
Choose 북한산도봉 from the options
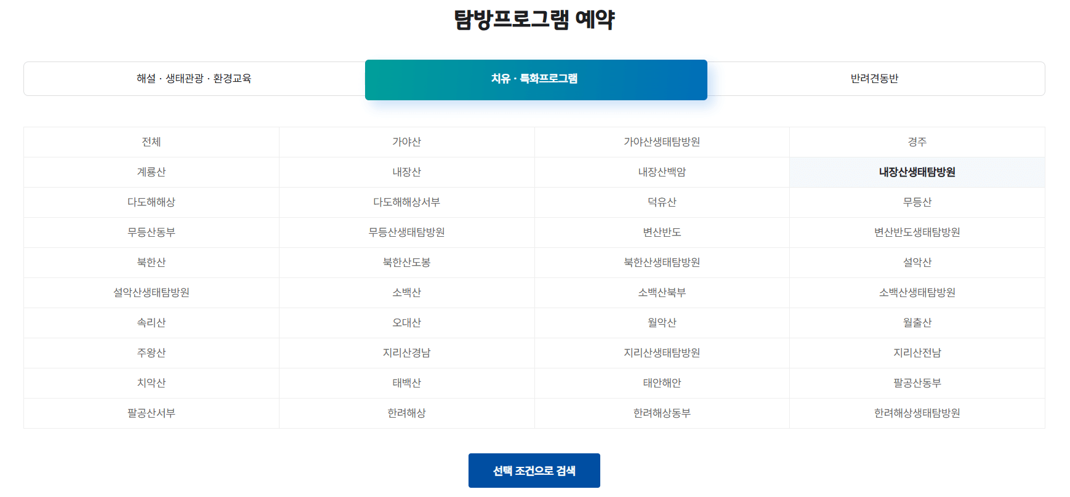tap(408, 263)
